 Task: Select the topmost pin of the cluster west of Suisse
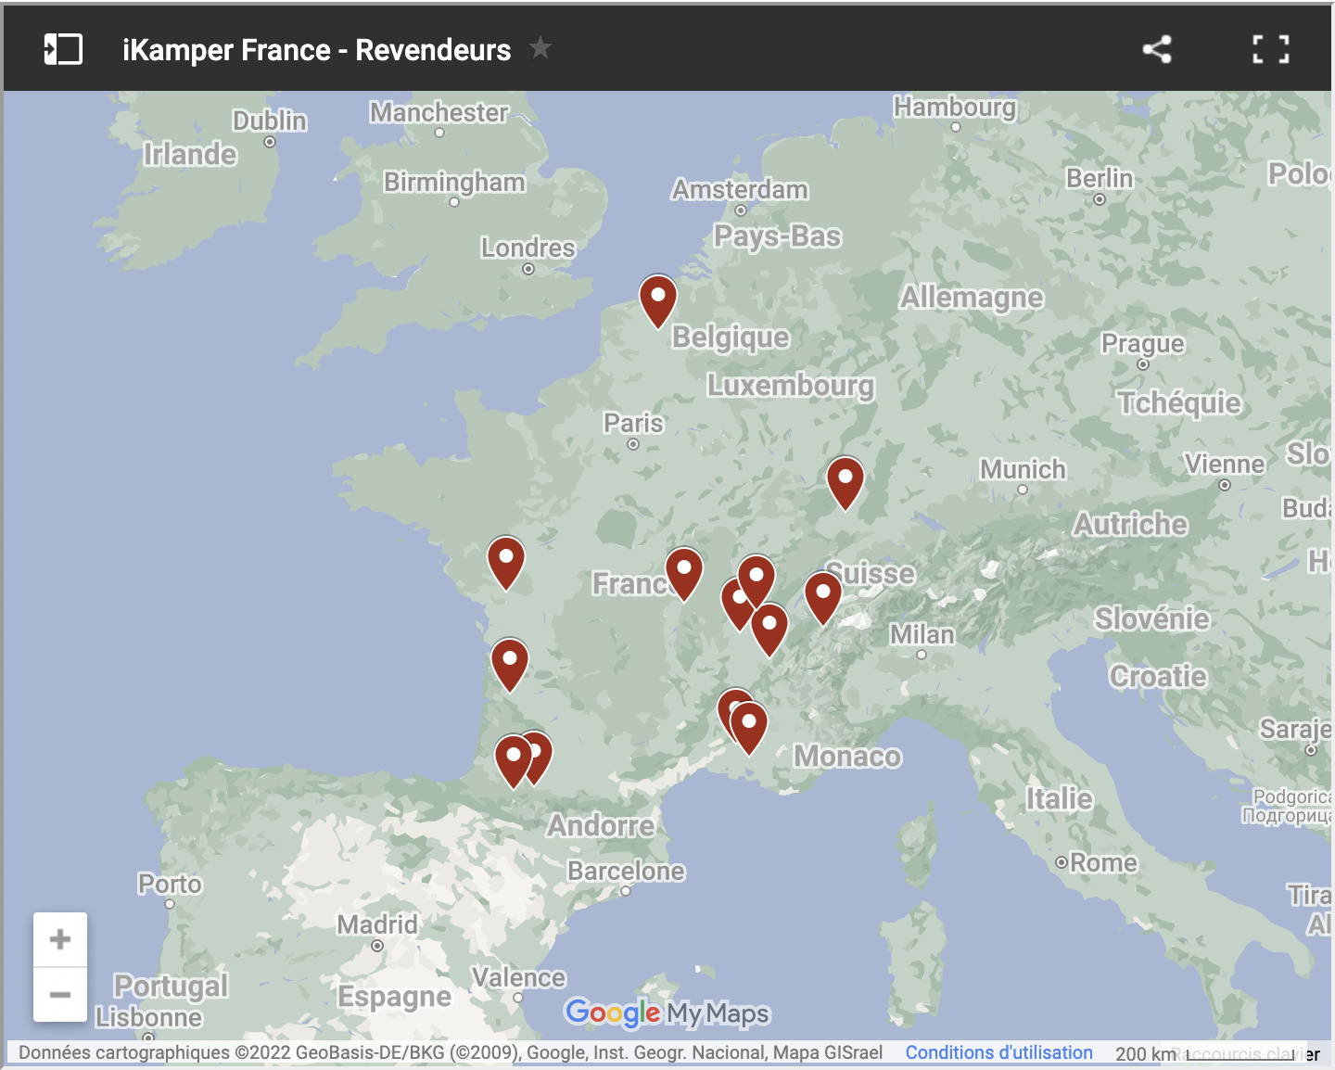(756, 581)
